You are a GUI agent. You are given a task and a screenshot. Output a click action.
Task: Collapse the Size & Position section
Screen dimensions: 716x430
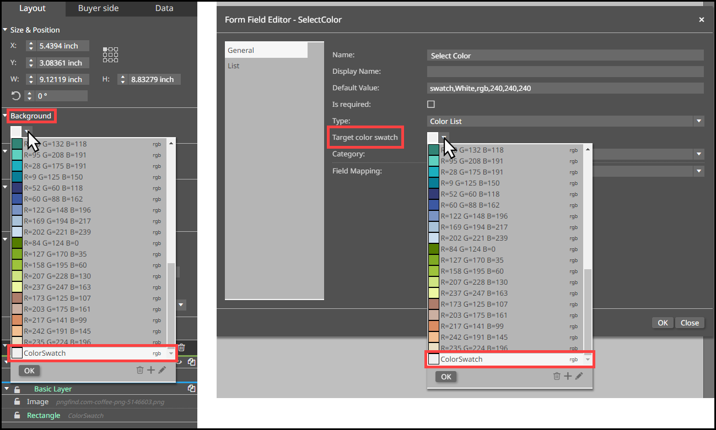(6, 30)
